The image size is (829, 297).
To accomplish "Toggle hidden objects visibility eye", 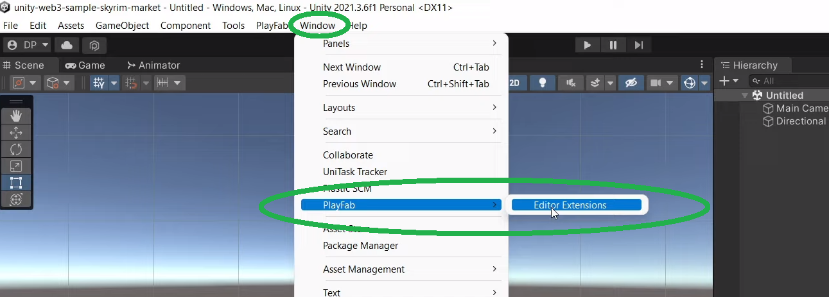I will click(x=632, y=83).
